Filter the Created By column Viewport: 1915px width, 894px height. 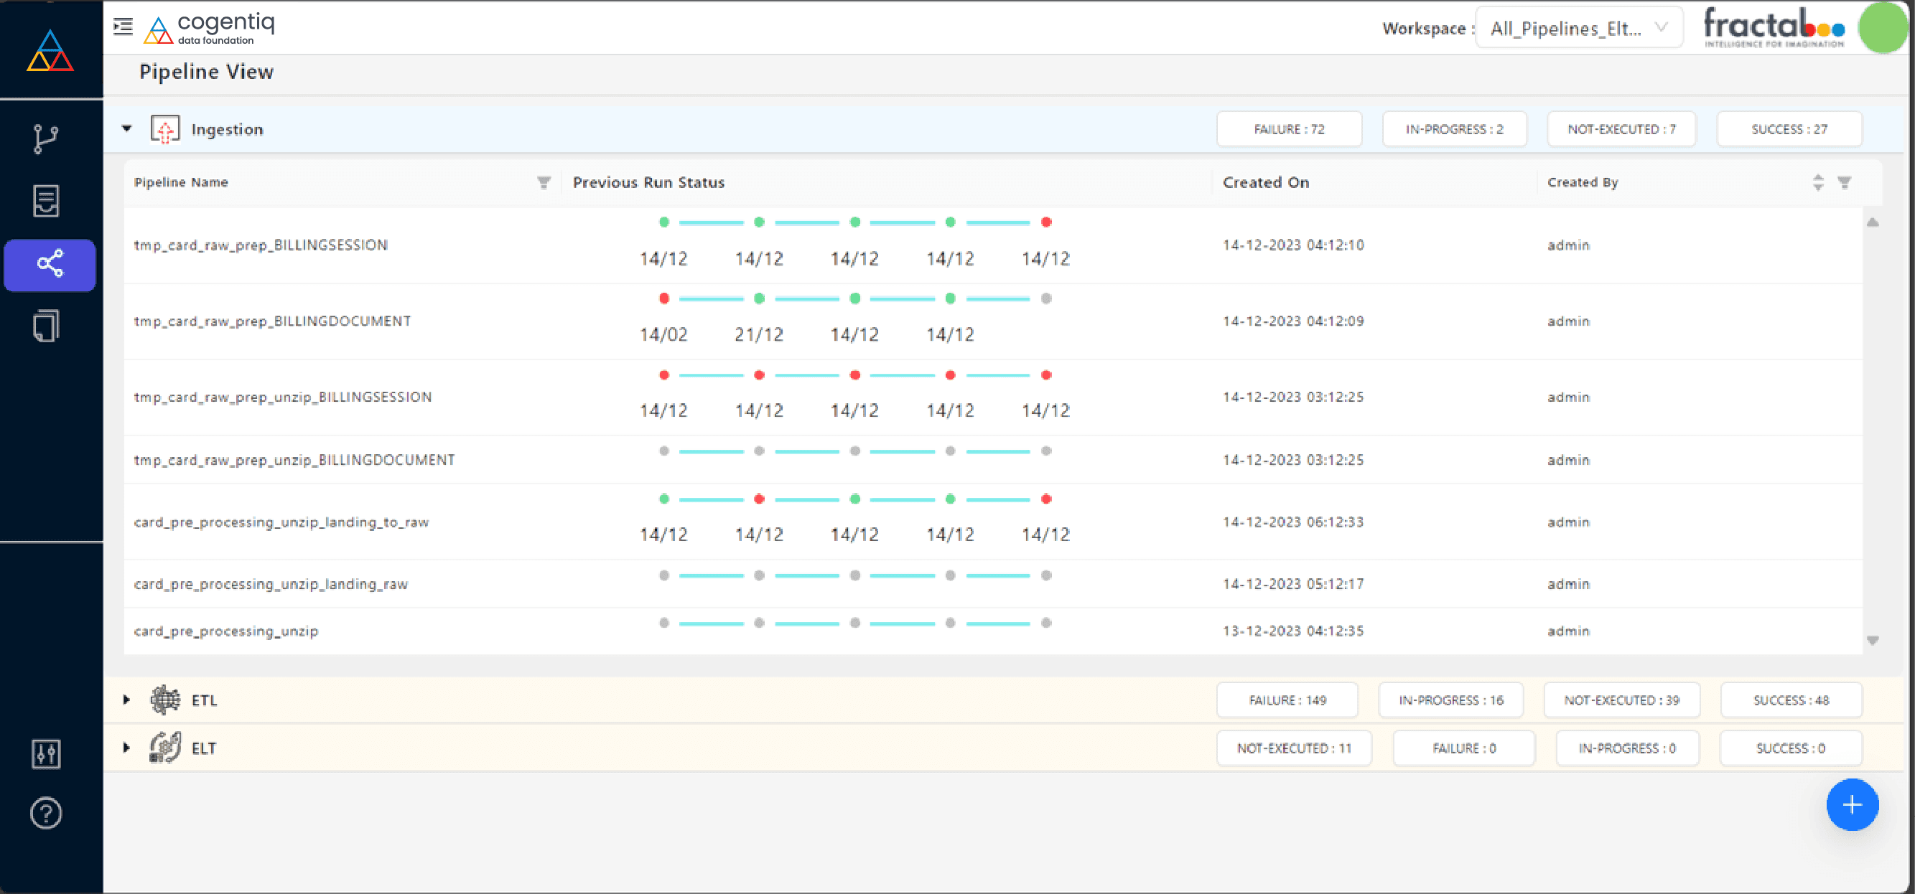point(1845,183)
